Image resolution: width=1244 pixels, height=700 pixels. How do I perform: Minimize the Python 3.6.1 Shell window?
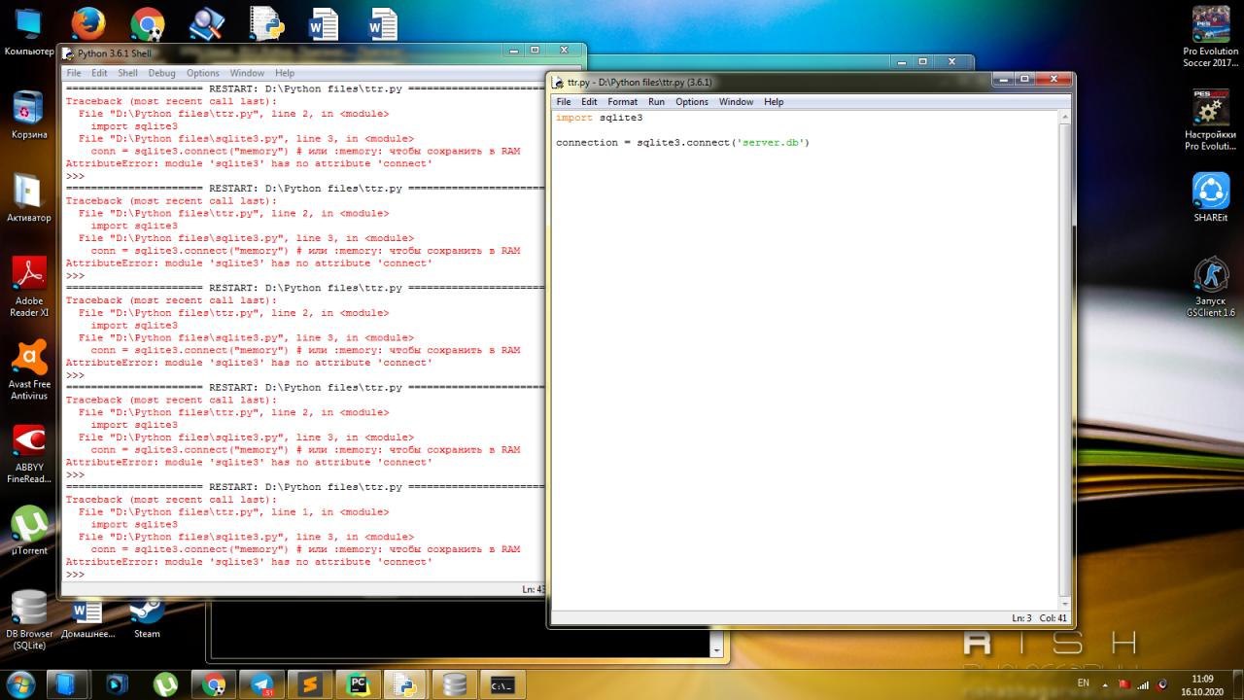pyautogui.click(x=513, y=51)
